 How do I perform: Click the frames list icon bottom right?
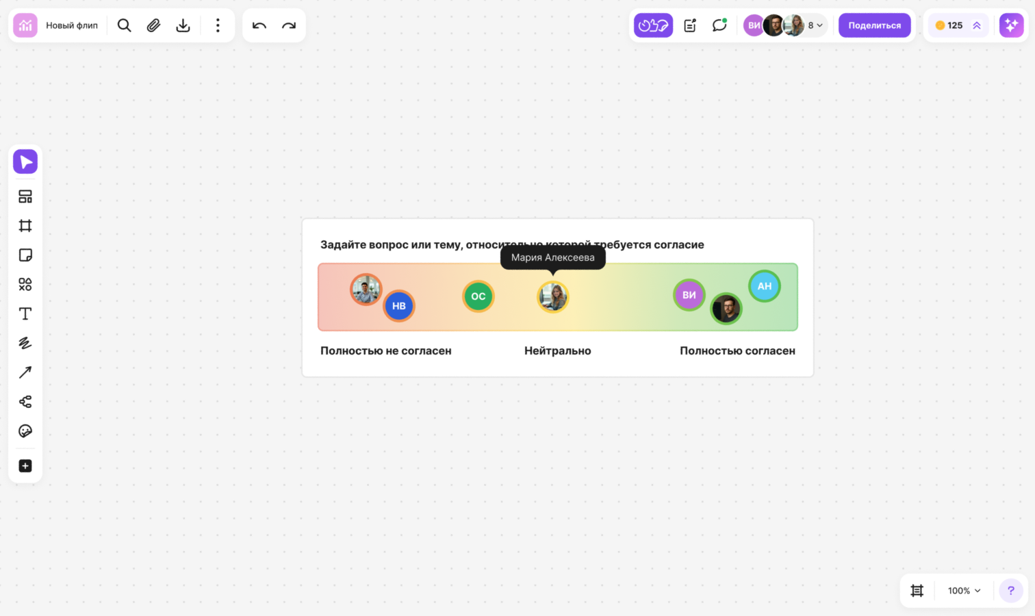(917, 591)
